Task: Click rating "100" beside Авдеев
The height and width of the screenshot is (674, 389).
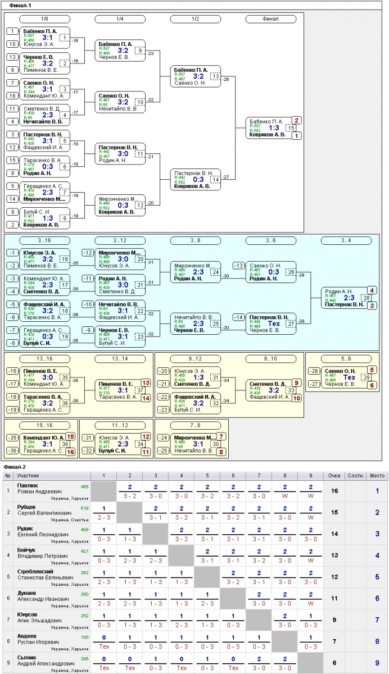Action: [x=84, y=636]
